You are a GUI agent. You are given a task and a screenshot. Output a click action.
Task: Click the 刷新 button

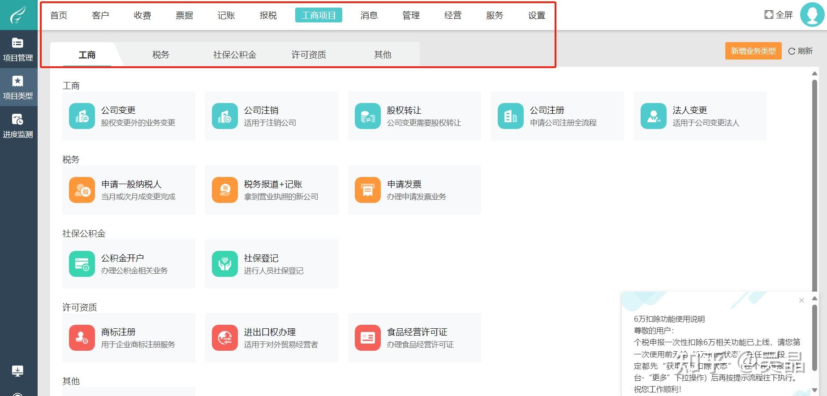[x=800, y=51]
